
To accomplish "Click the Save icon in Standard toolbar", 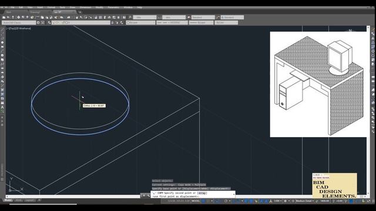I will point(13,17).
